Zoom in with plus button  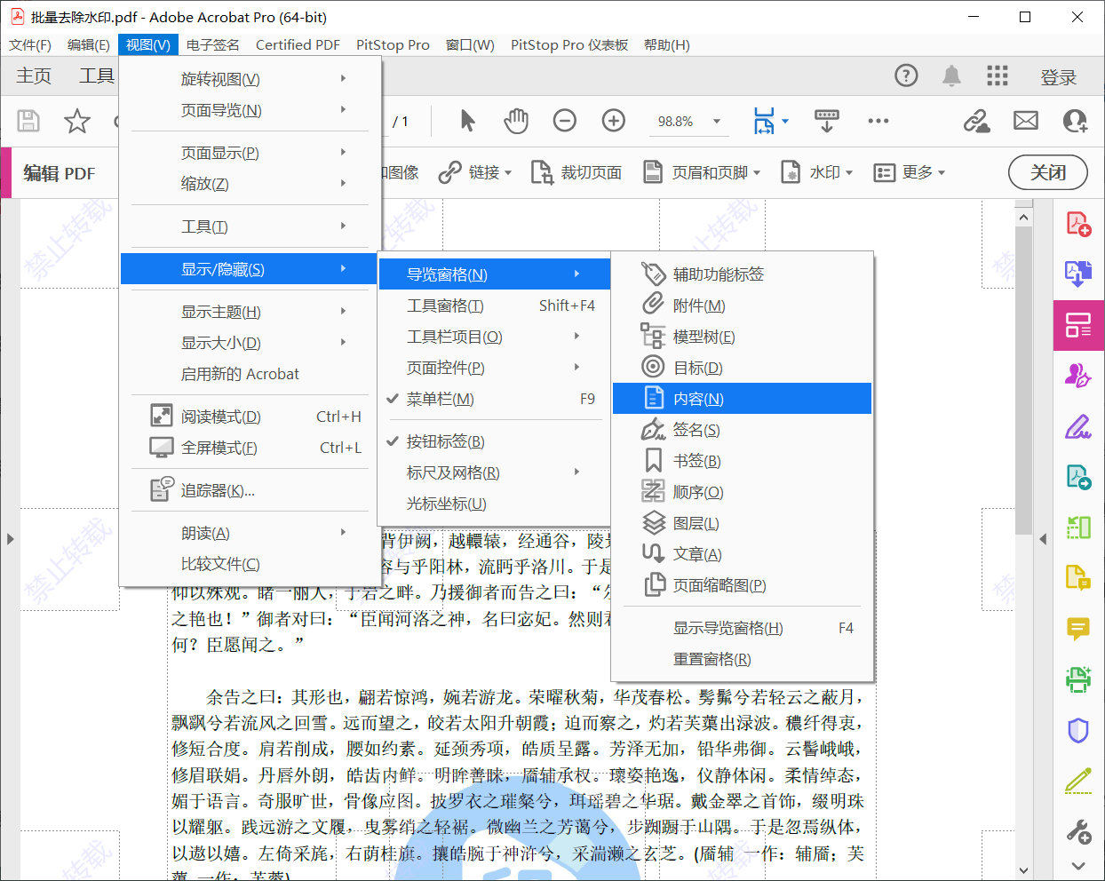point(614,121)
